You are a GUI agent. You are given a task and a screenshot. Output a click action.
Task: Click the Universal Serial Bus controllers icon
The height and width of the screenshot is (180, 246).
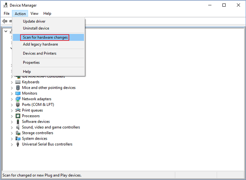click(x=18, y=144)
